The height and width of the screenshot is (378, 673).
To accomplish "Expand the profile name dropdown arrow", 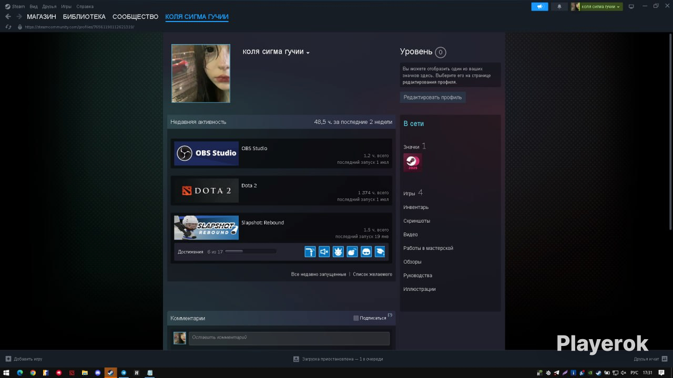I will (308, 53).
